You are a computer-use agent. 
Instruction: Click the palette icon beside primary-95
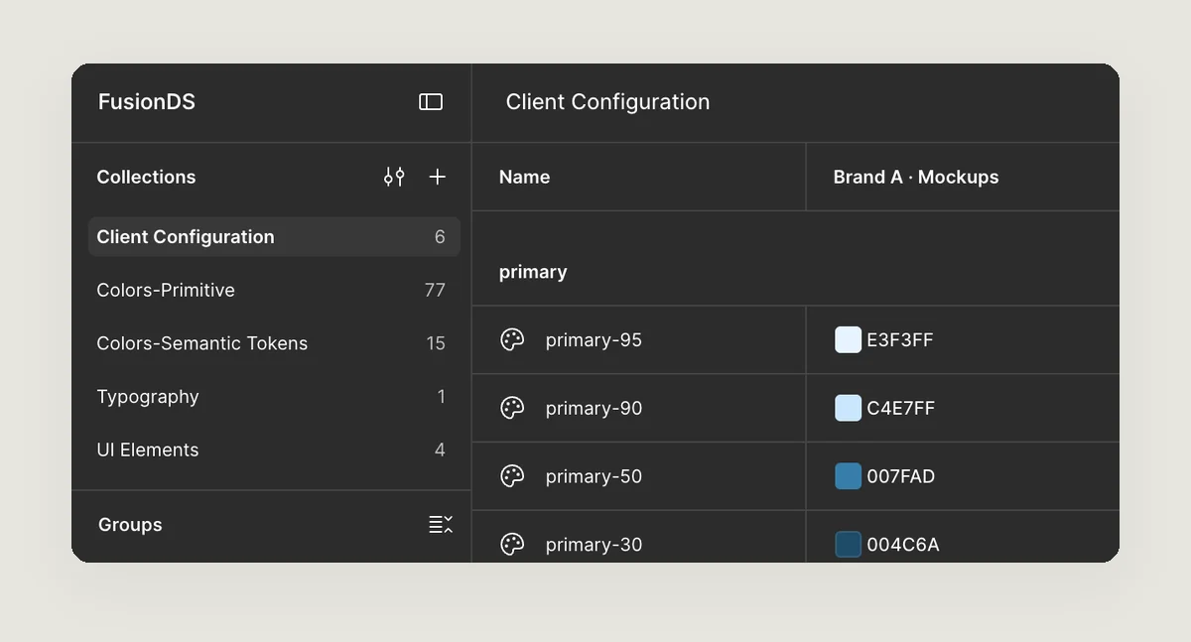512,340
